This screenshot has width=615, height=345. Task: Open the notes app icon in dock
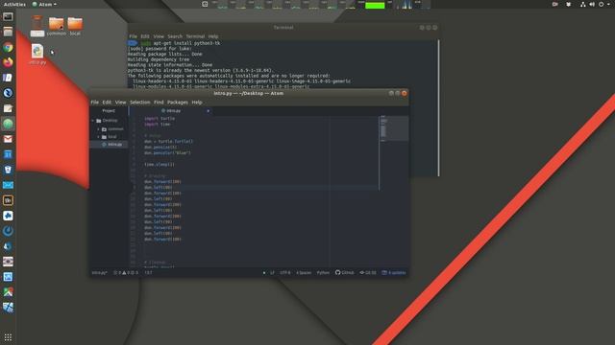pyautogui.click(x=8, y=108)
